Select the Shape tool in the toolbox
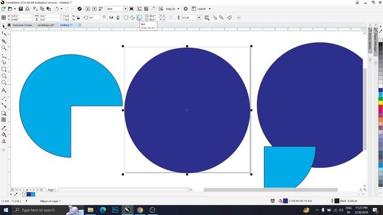Screen dimensions: 383x215 tap(4, 33)
